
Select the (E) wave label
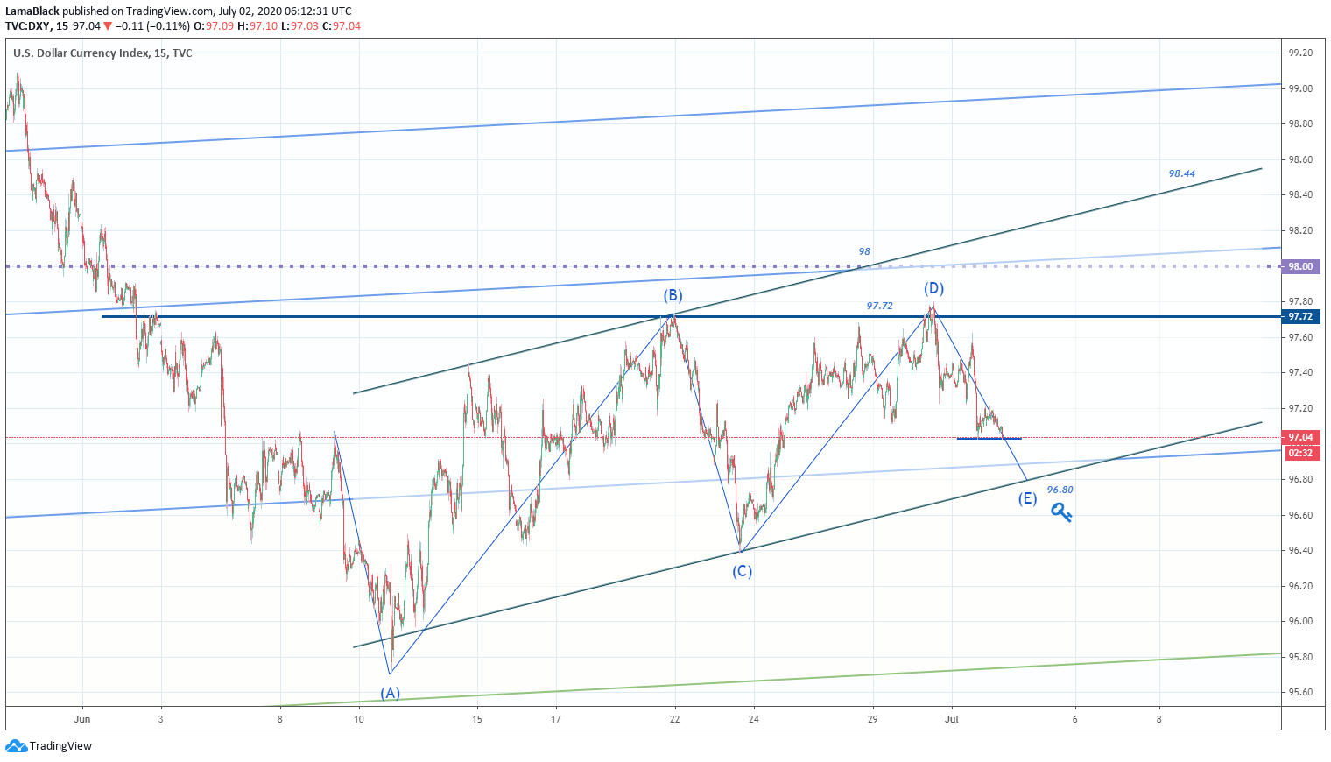[x=1027, y=498]
